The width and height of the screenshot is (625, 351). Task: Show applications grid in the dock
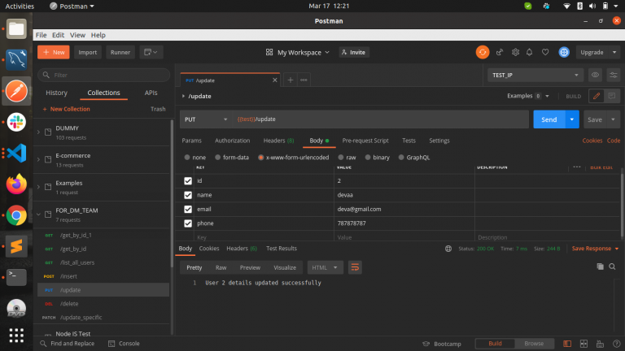pos(16,336)
